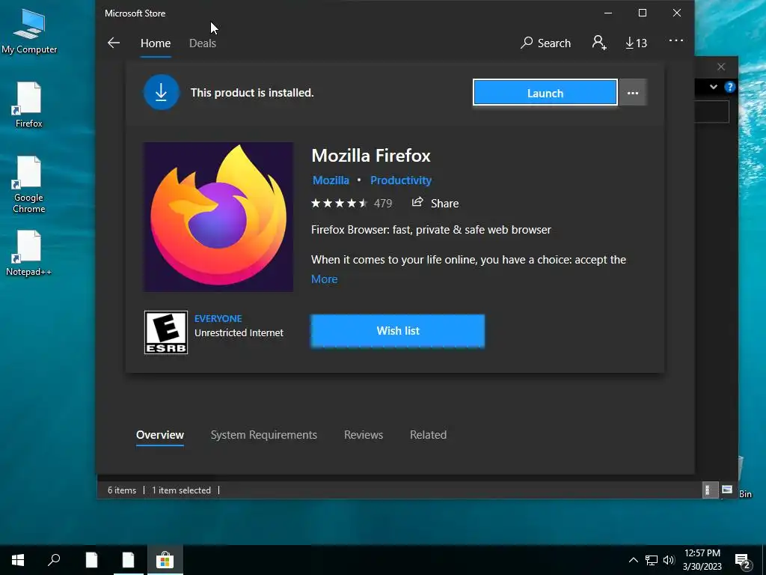Switch to the Deals tab
Viewport: 766px width, 575px height.
pos(202,43)
